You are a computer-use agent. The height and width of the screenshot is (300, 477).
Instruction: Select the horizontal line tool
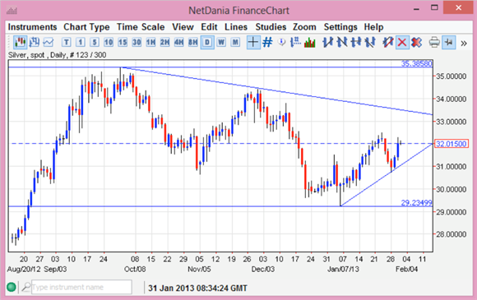coord(356,42)
